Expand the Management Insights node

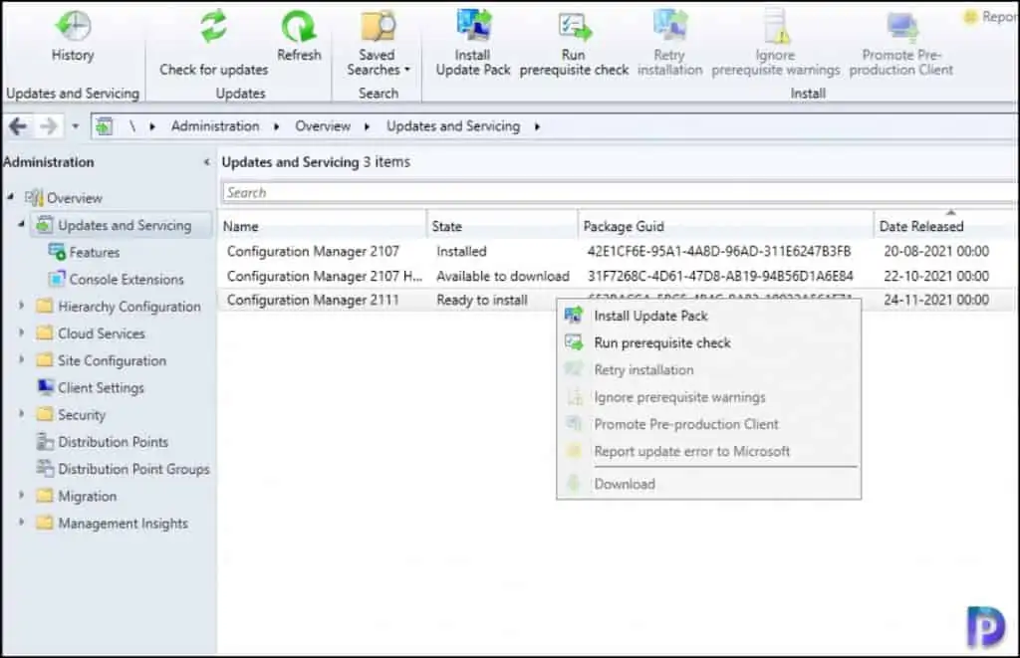21,522
